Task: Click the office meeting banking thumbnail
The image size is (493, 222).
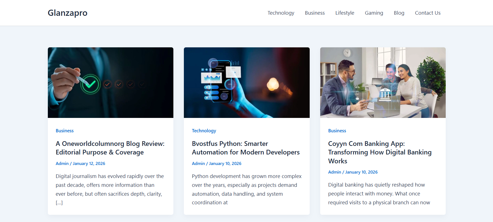Action: point(383,82)
